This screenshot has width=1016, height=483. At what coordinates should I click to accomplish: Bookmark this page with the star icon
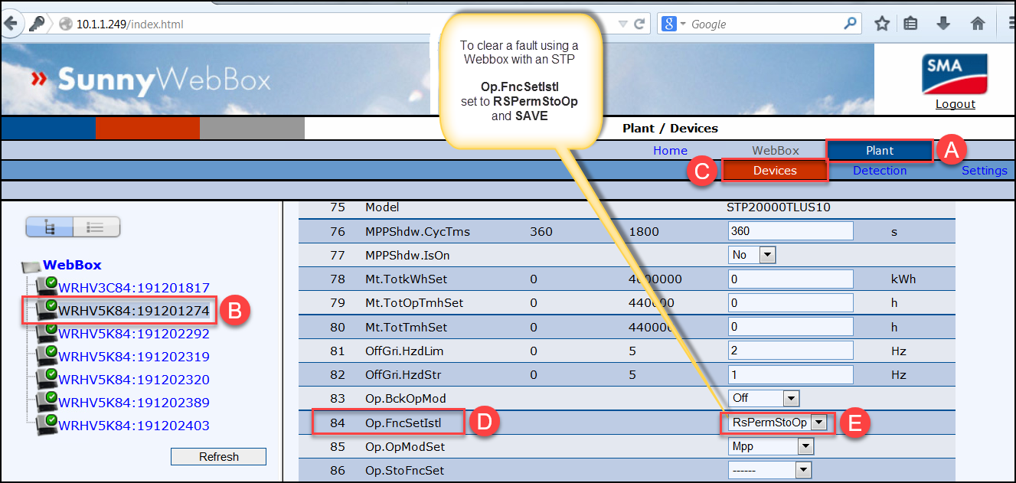(881, 24)
